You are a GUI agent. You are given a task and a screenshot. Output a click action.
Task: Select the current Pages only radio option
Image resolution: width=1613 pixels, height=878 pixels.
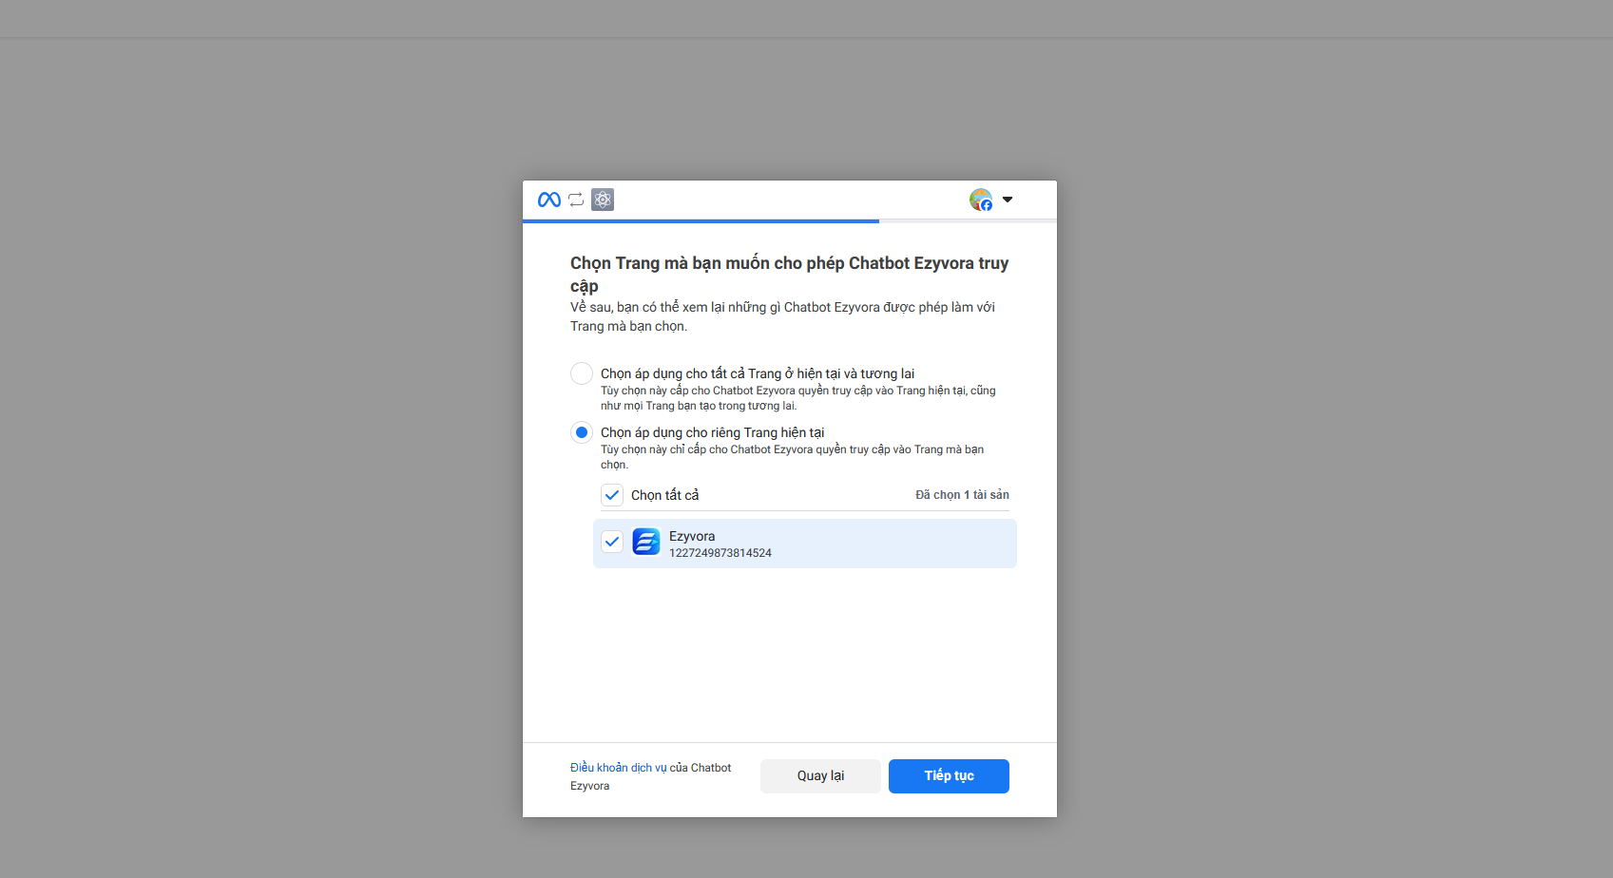coord(582,432)
